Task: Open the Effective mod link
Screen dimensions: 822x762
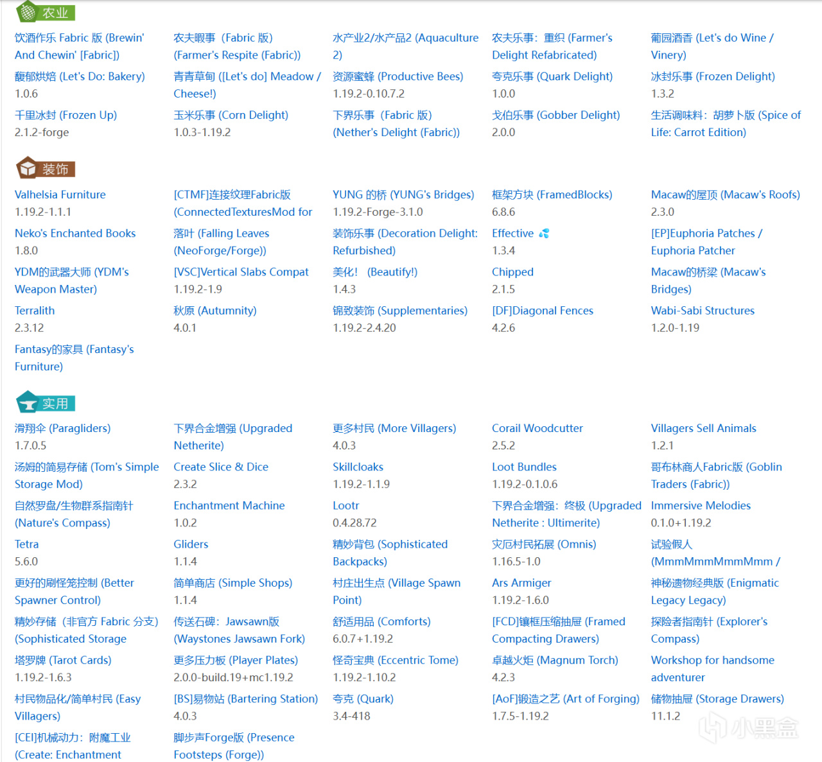Action: click(x=520, y=233)
